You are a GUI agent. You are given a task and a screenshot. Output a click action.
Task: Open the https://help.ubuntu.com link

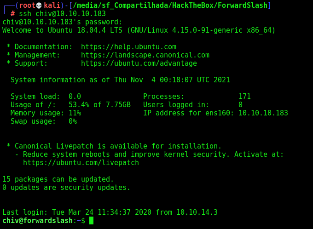128,47
